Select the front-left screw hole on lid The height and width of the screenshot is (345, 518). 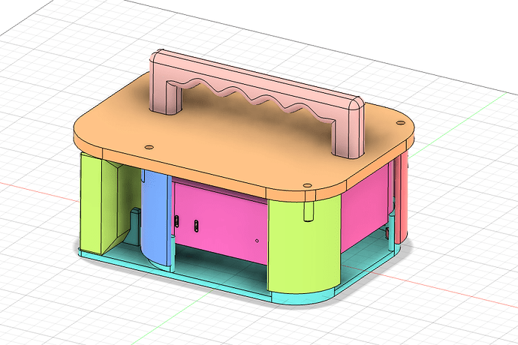click(x=149, y=147)
